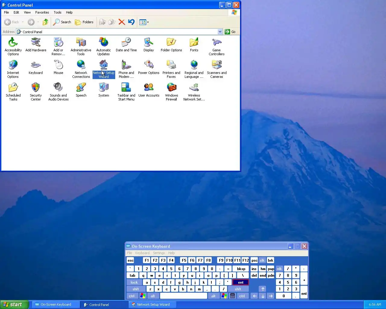The width and height of the screenshot is (386, 309).
Task: Open the File menu in Control Panel
Action: coord(6,12)
